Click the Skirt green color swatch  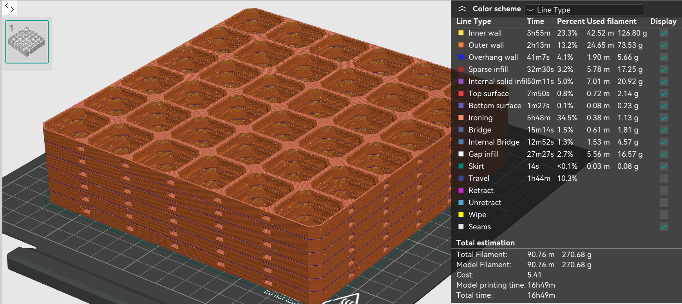point(461,166)
